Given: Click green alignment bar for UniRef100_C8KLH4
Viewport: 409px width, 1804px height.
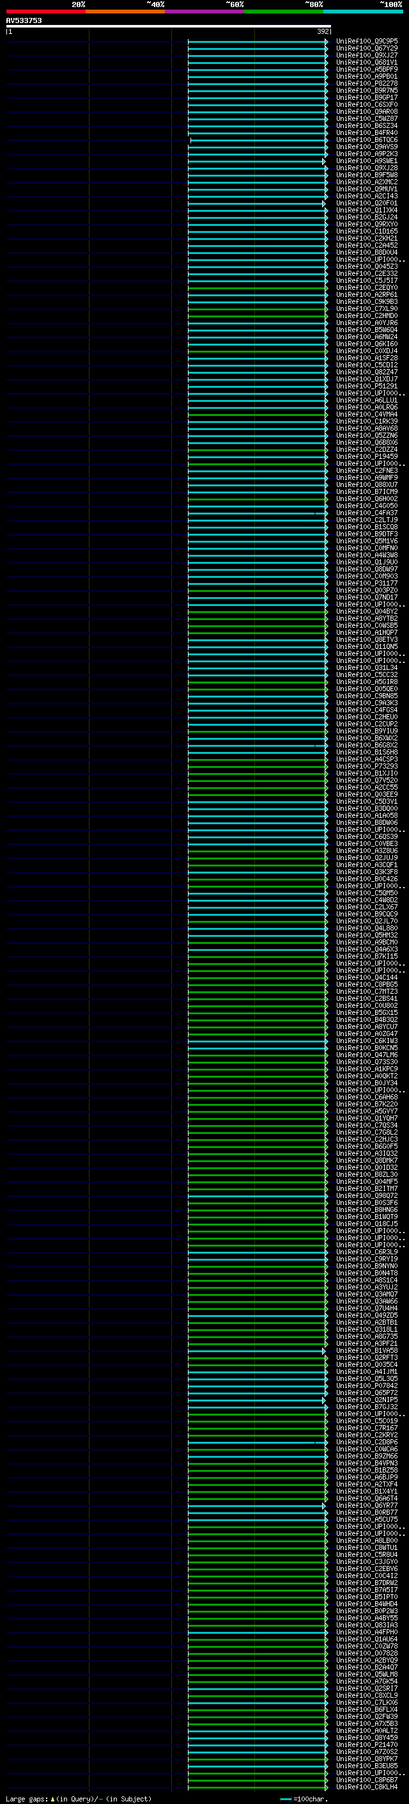Looking at the screenshot, I should pyautogui.click(x=258, y=1787).
